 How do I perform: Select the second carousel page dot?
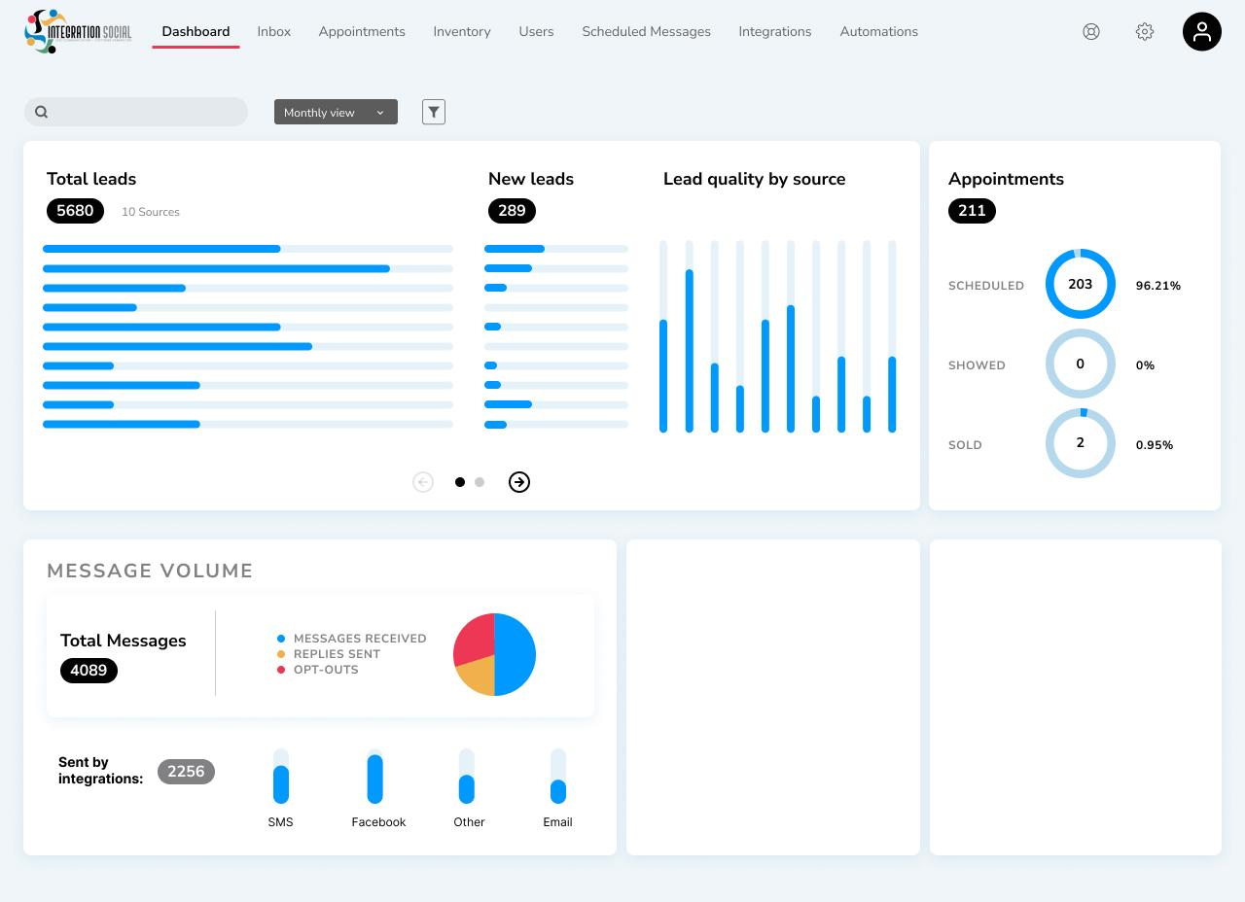coord(480,482)
